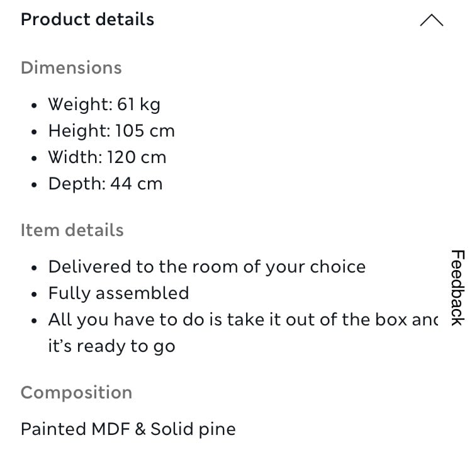This screenshot has height=462, width=472.
Task: Click the bullet before Height
Action: 34,132
